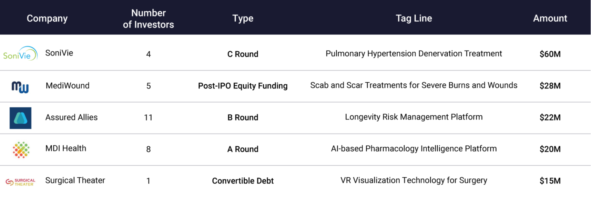Click the Assured Allies blue logo

pyautogui.click(x=20, y=118)
